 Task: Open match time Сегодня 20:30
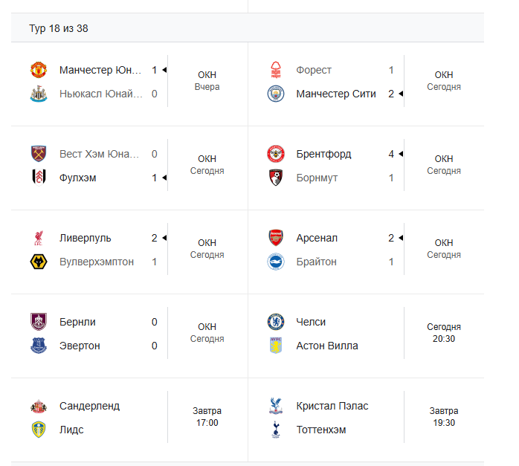tap(443, 333)
